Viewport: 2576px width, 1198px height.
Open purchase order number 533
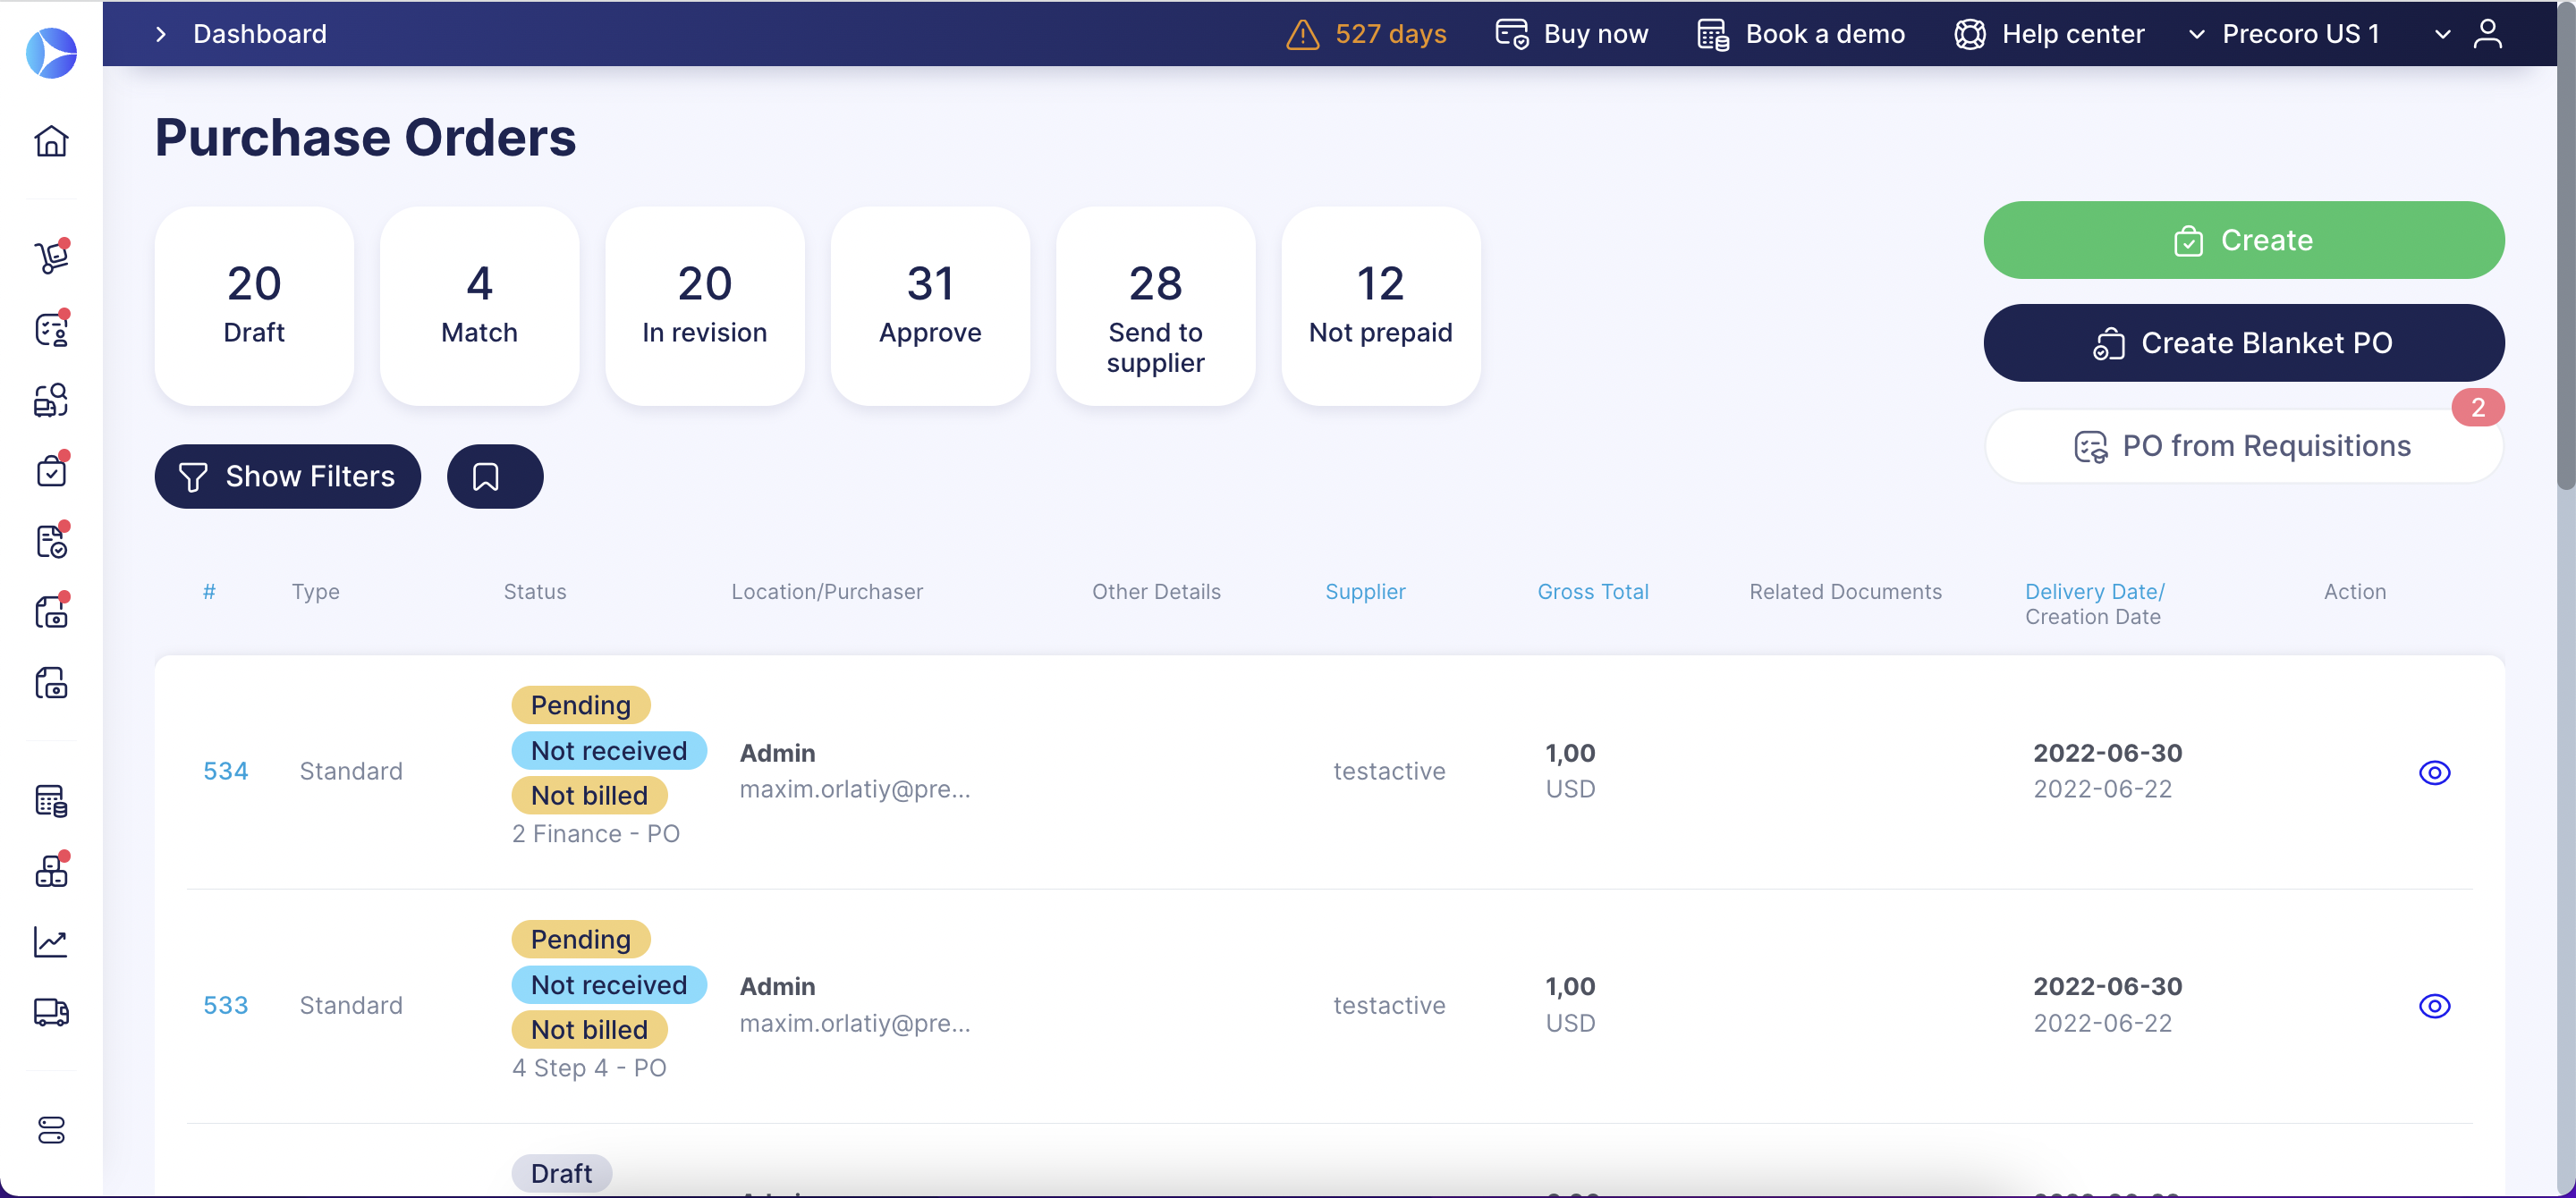(225, 1005)
